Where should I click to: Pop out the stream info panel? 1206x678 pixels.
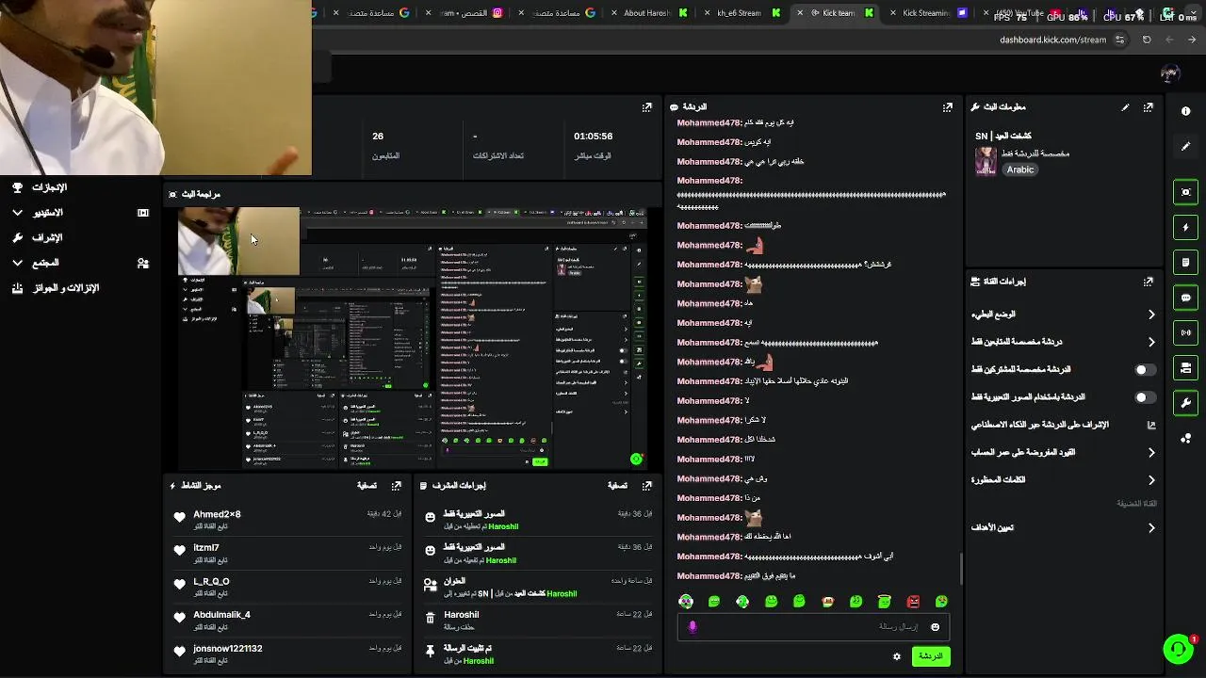(1148, 107)
